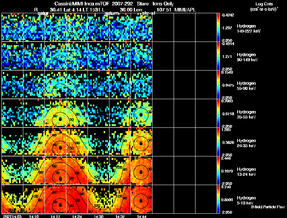
Task: Click the 107.51 longitude value
Action: pyautogui.click(x=164, y=10)
